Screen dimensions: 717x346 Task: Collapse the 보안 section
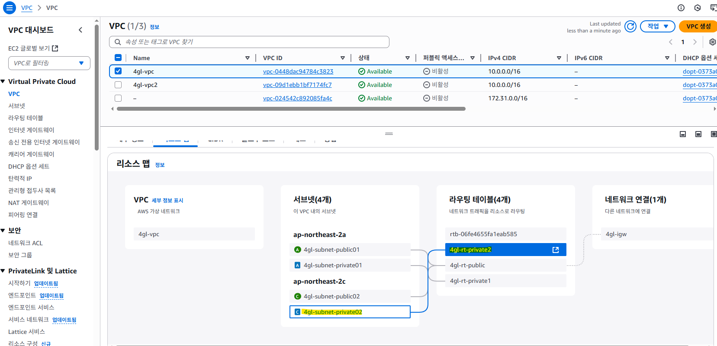tap(3, 231)
